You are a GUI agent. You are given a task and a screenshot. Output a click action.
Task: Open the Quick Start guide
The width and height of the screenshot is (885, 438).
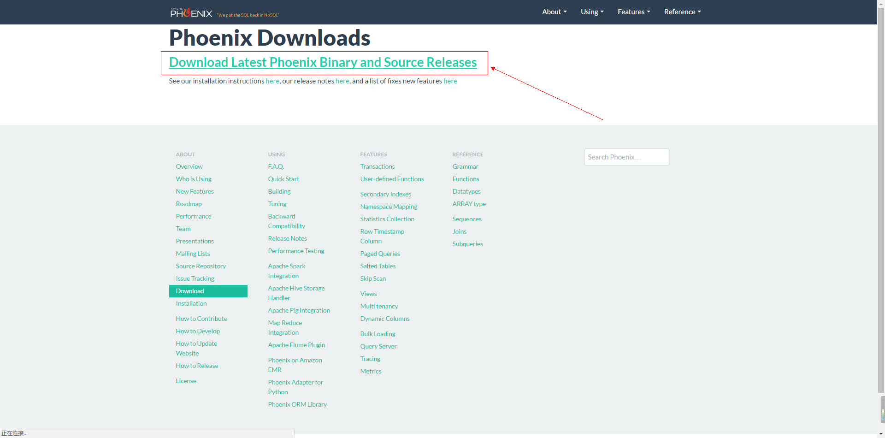tap(283, 179)
